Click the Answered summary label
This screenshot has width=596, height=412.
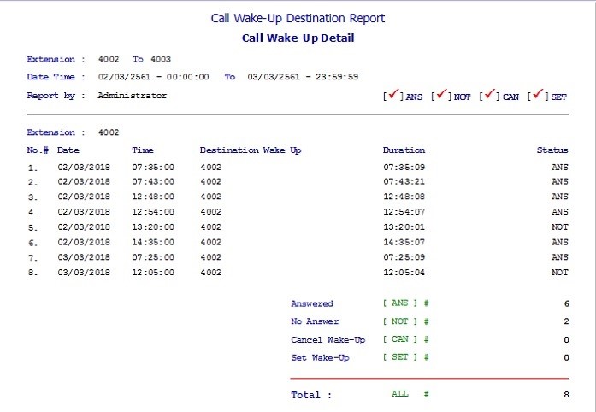[312, 303]
